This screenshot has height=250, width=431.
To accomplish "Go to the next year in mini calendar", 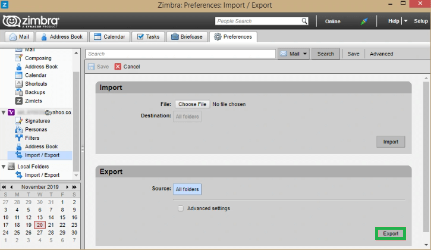I will tap(74, 187).
